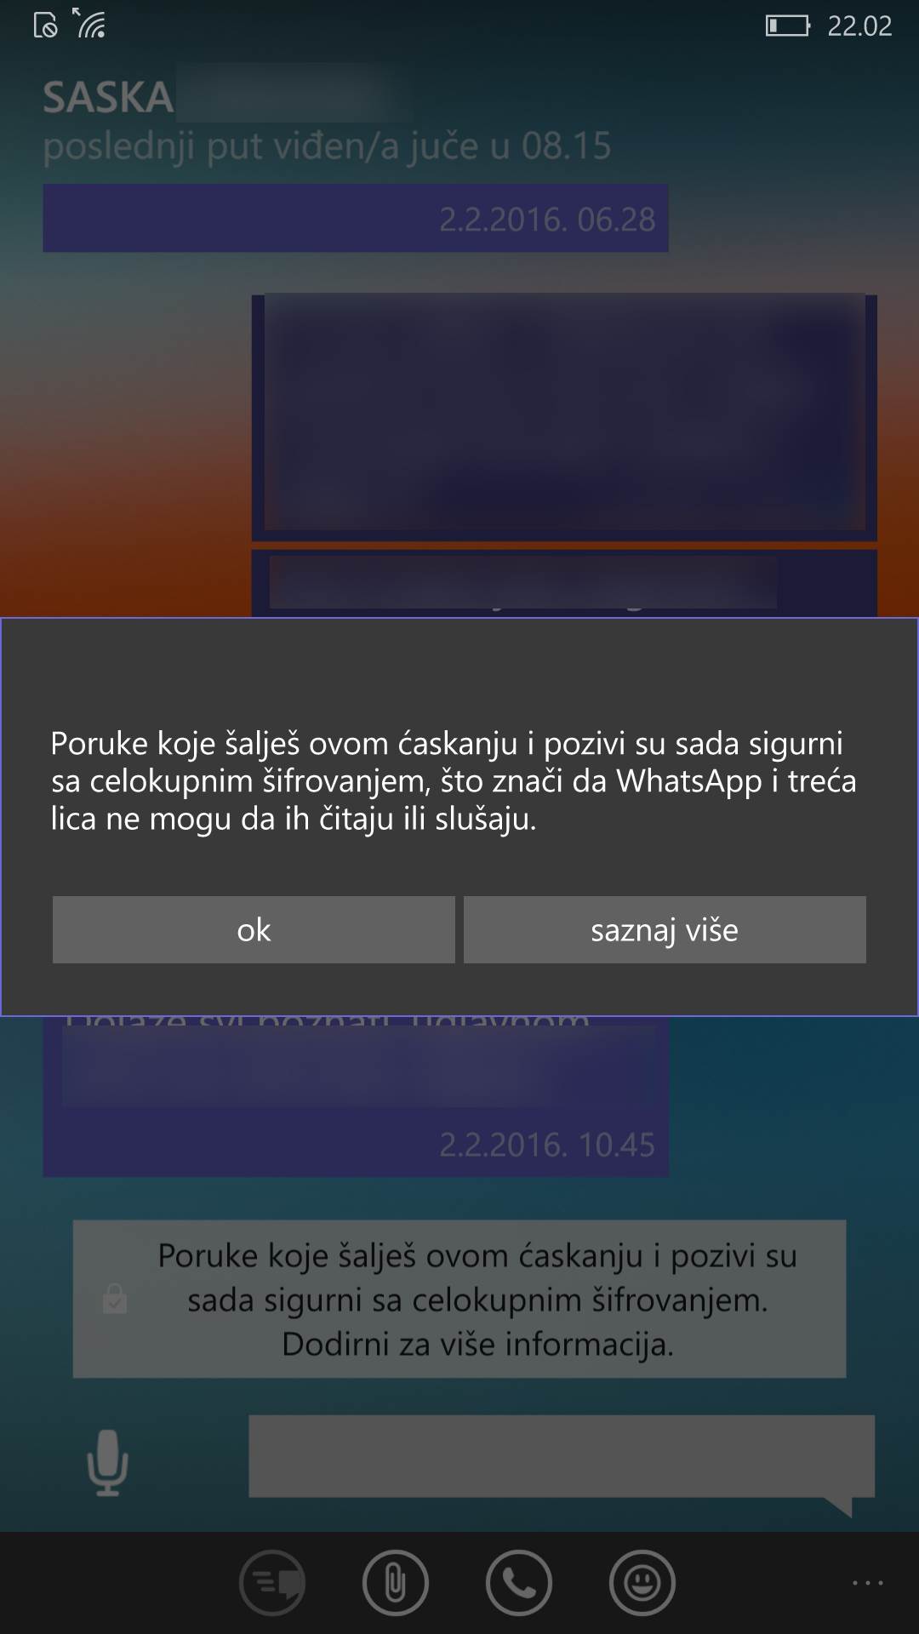Focus the message text input box
This screenshot has width=919, height=1634.
pos(562,1456)
